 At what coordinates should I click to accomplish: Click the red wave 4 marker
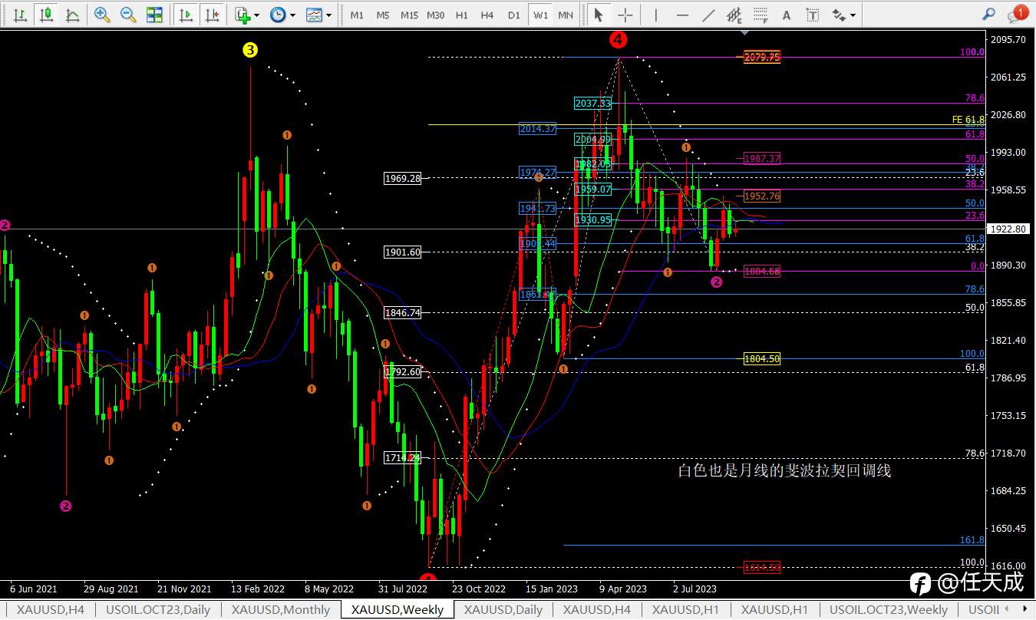click(619, 39)
